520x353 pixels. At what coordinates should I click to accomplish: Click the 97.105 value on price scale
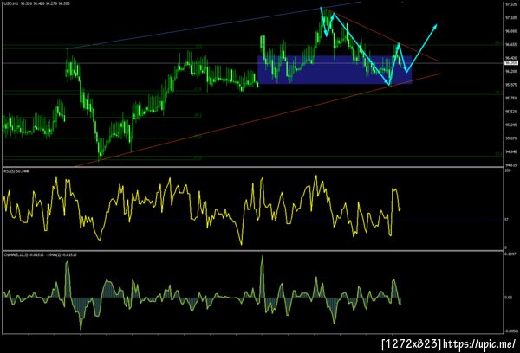coord(510,18)
